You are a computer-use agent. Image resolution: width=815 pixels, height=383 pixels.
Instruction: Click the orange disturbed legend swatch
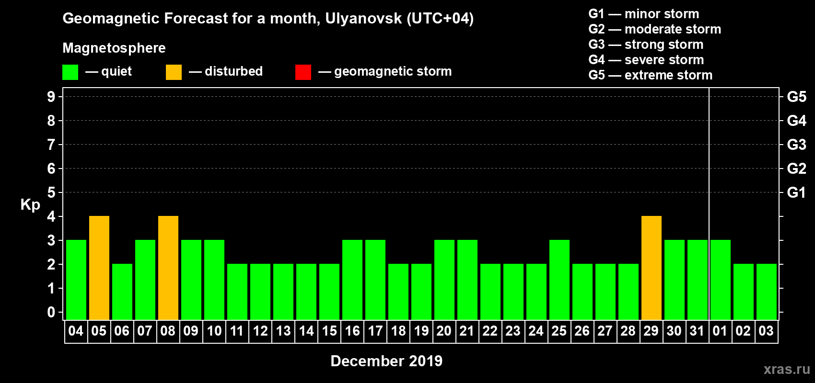point(174,72)
